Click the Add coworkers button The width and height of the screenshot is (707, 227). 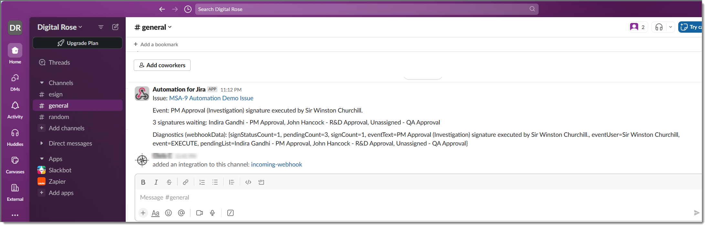click(162, 65)
